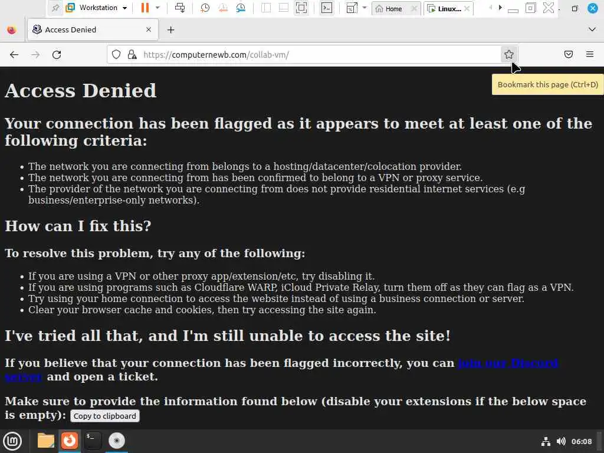This screenshot has height=453, width=604.
Task: Toggle the thumbnail bar view icon
Action: click(284, 8)
